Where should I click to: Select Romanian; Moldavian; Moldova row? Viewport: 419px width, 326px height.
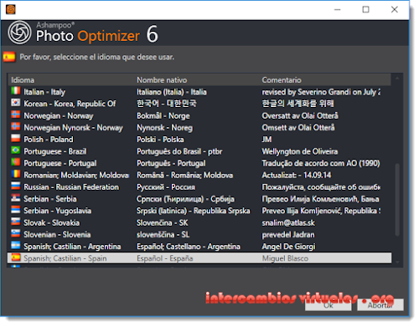click(x=199, y=176)
